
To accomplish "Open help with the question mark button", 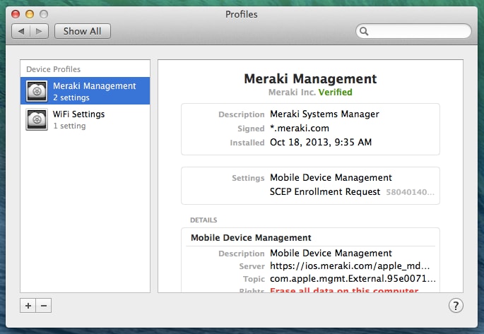I will [x=456, y=306].
